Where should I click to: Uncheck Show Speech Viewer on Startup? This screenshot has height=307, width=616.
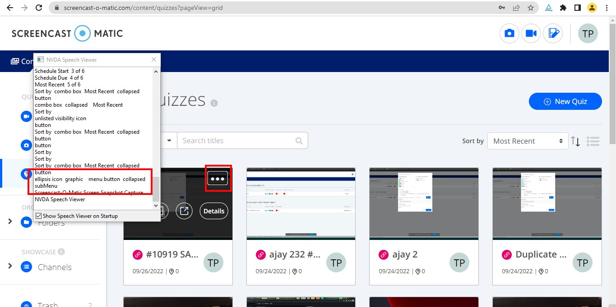[x=38, y=215]
